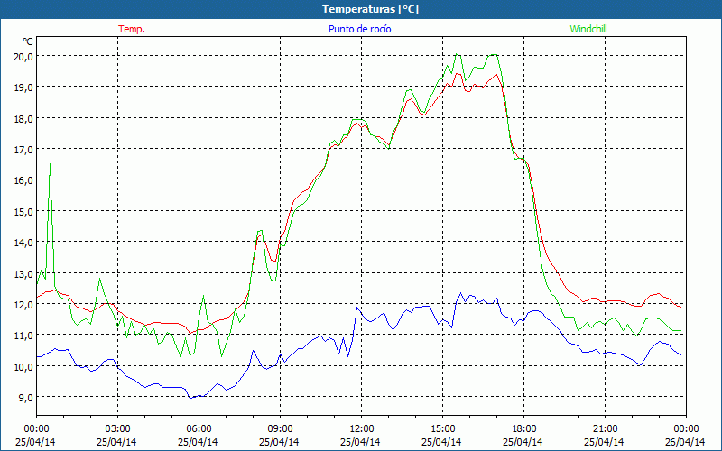The width and height of the screenshot is (722, 451).
Task: Click the 09:00 time axis label
Action: 280,428
